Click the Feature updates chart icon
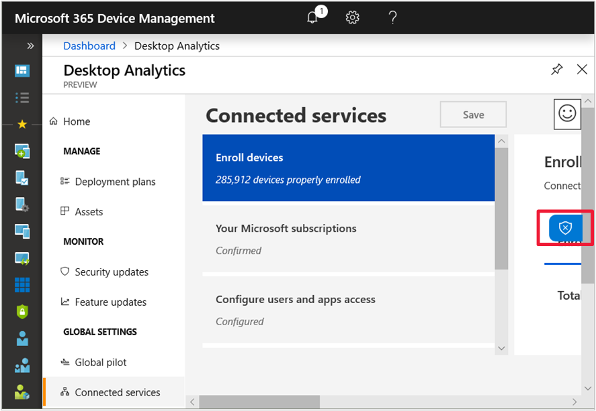This screenshot has height=411, width=596. (x=65, y=302)
